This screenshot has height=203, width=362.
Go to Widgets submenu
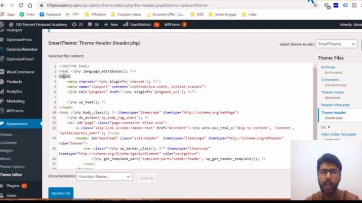pyautogui.click(x=7, y=151)
